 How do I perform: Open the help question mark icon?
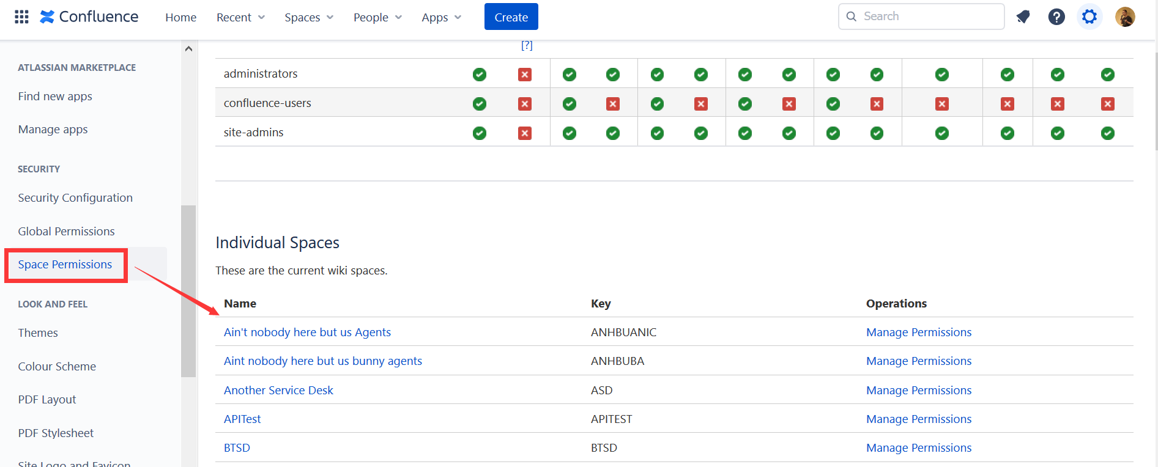pyautogui.click(x=1056, y=17)
